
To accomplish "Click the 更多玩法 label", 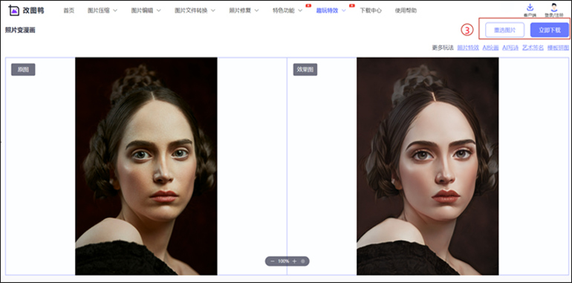I will pos(443,48).
